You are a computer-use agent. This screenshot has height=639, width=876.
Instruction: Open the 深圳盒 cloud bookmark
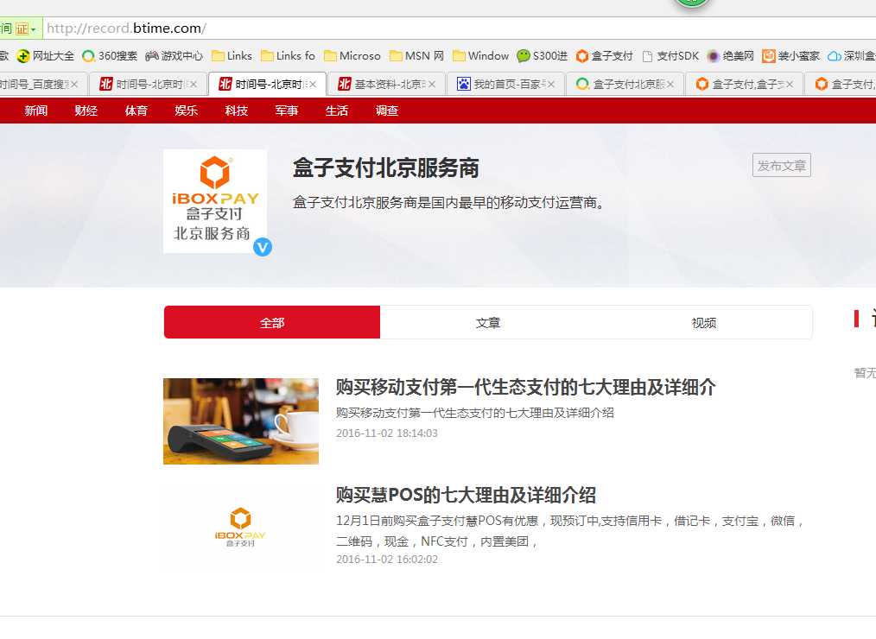point(852,56)
